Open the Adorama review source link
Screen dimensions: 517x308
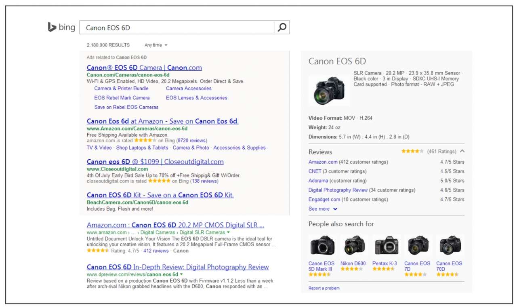(318, 181)
